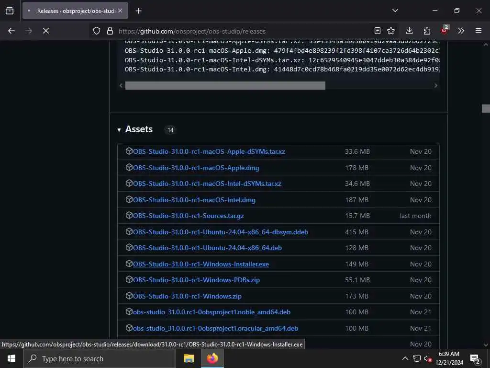This screenshot has height=368, width=490.
Task: Click the Firefox taskbar icon
Action: [212, 358]
